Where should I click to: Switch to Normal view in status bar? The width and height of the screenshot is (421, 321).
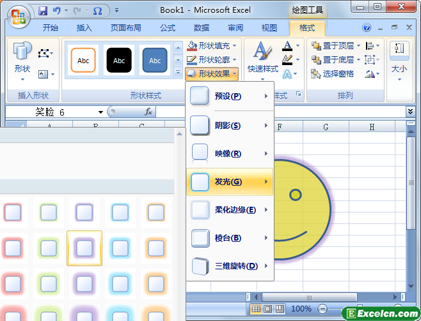256,309
